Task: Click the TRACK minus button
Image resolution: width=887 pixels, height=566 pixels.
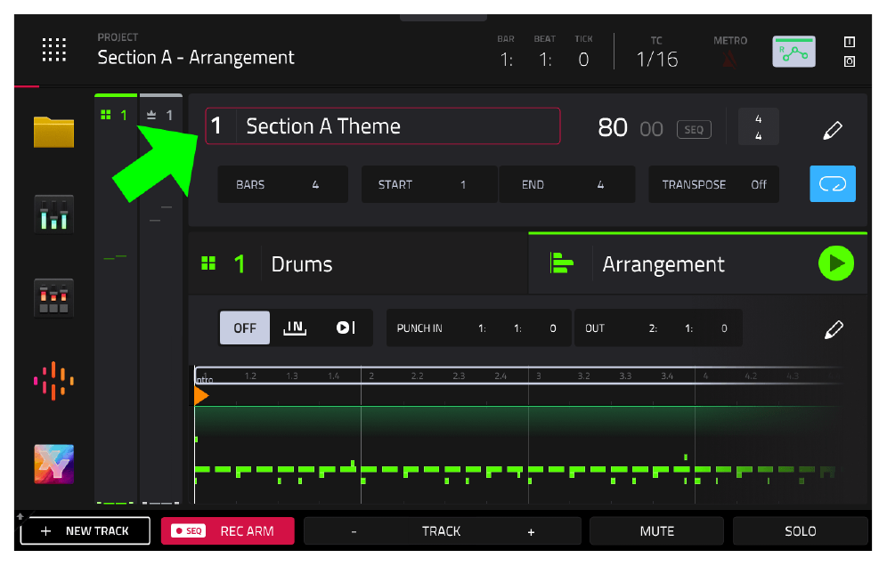Action: click(354, 531)
